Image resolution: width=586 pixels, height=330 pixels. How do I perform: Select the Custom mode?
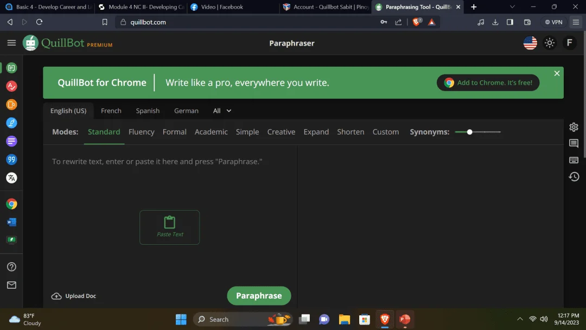coord(386,132)
